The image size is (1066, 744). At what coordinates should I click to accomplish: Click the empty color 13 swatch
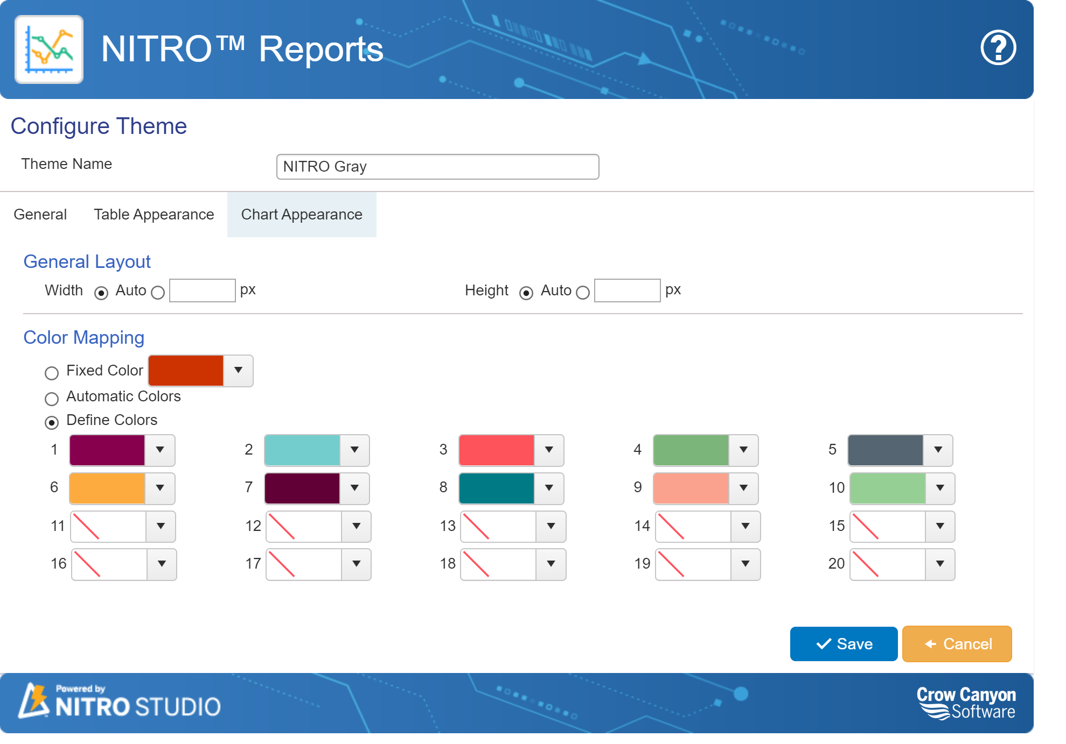click(x=498, y=527)
